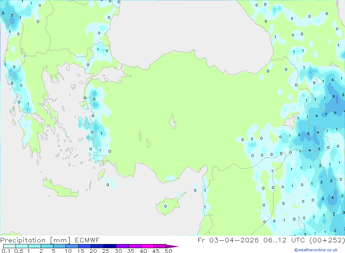Click the island of Crete on the map
345x253 pixels.
60,188
